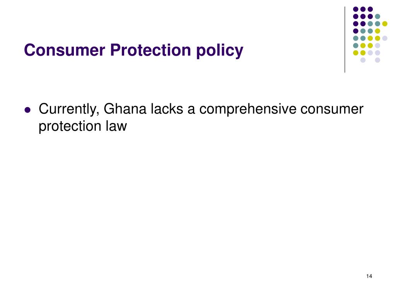The height and width of the screenshot is (297, 396).
Task: Select the word "Consumer" in the title
Action: coord(65,50)
